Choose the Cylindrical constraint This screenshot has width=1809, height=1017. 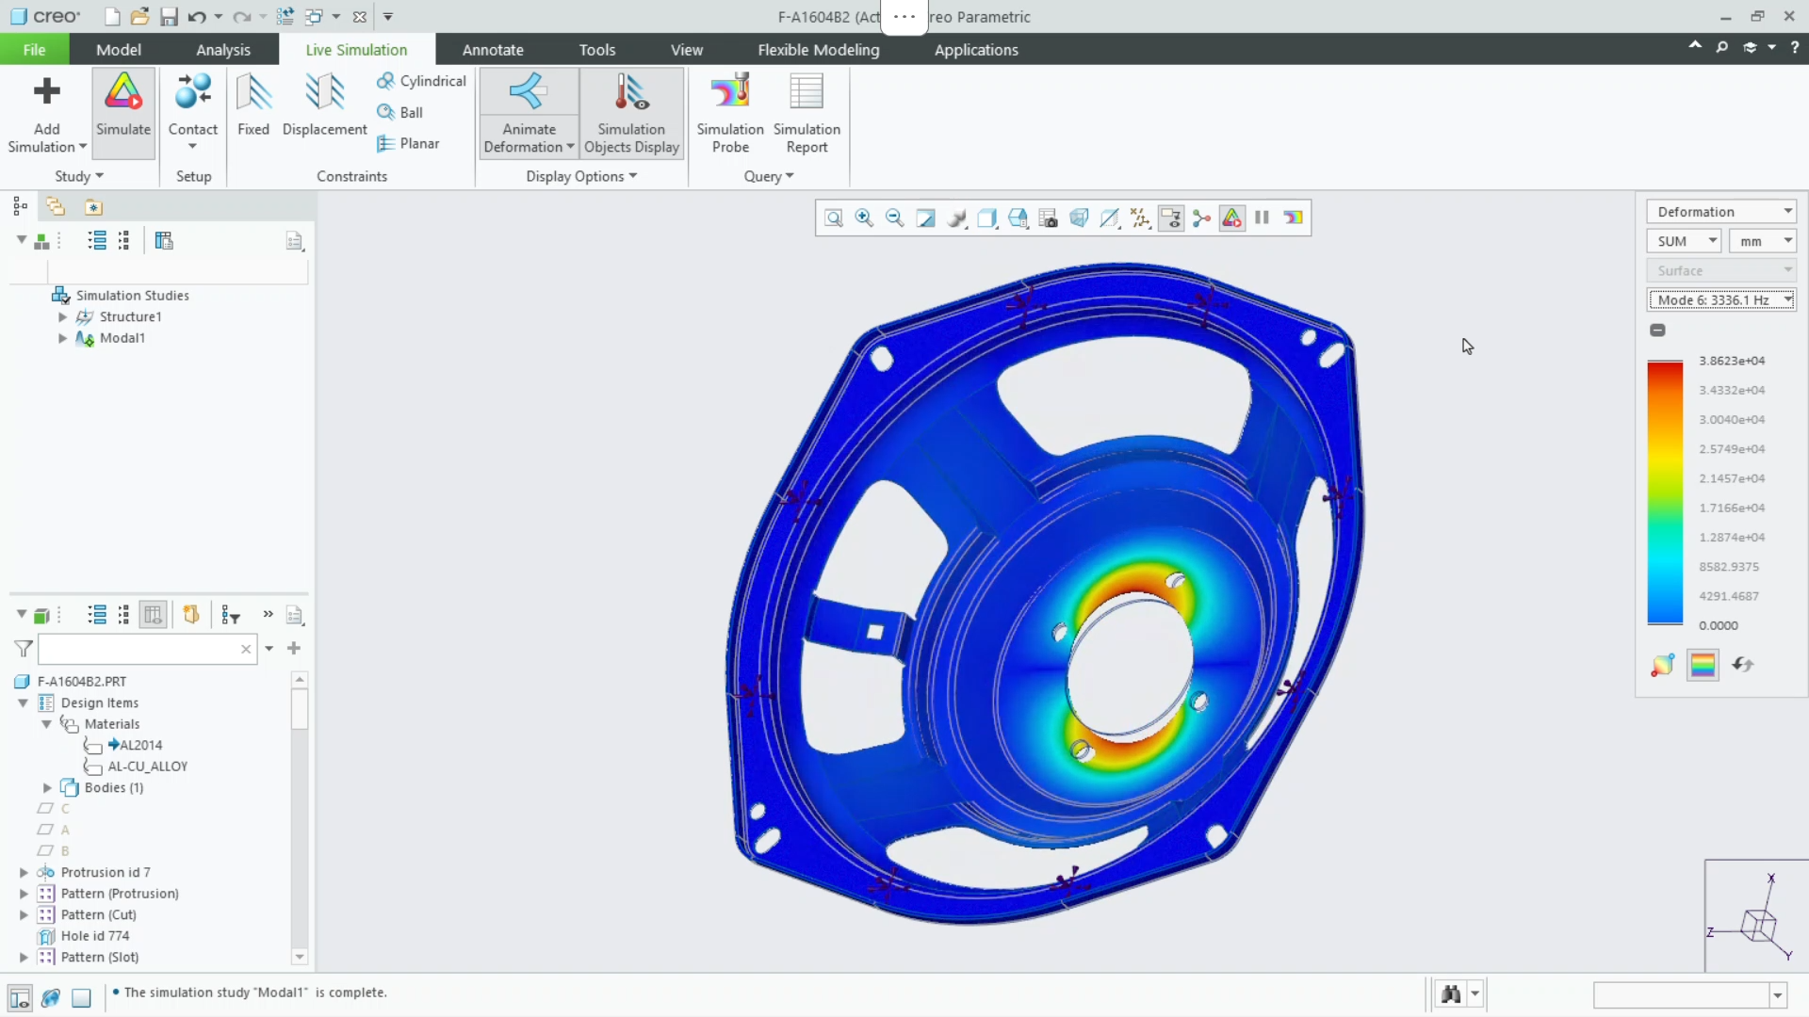click(421, 81)
